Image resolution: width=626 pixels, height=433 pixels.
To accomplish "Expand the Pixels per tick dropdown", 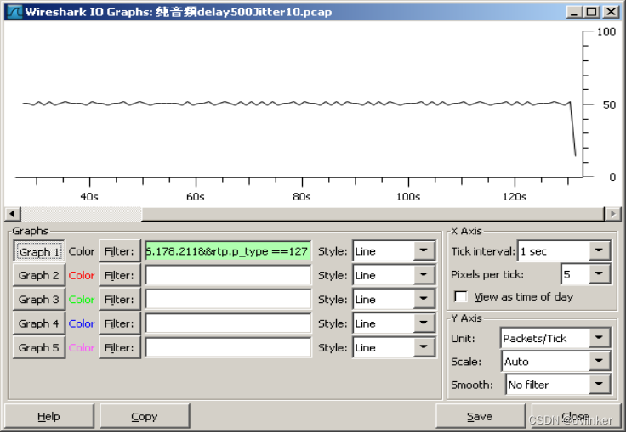I will (x=586, y=274).
